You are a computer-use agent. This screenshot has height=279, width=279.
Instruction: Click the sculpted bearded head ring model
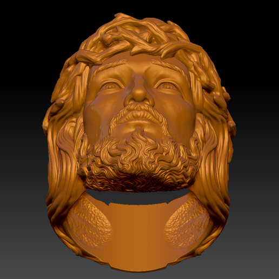click(139, 142)
